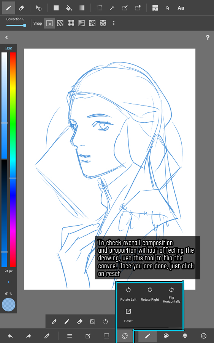Screen dimensions: 214x343
Task: Choose Rotate Left from the popup
Action: tap(128, 295)
